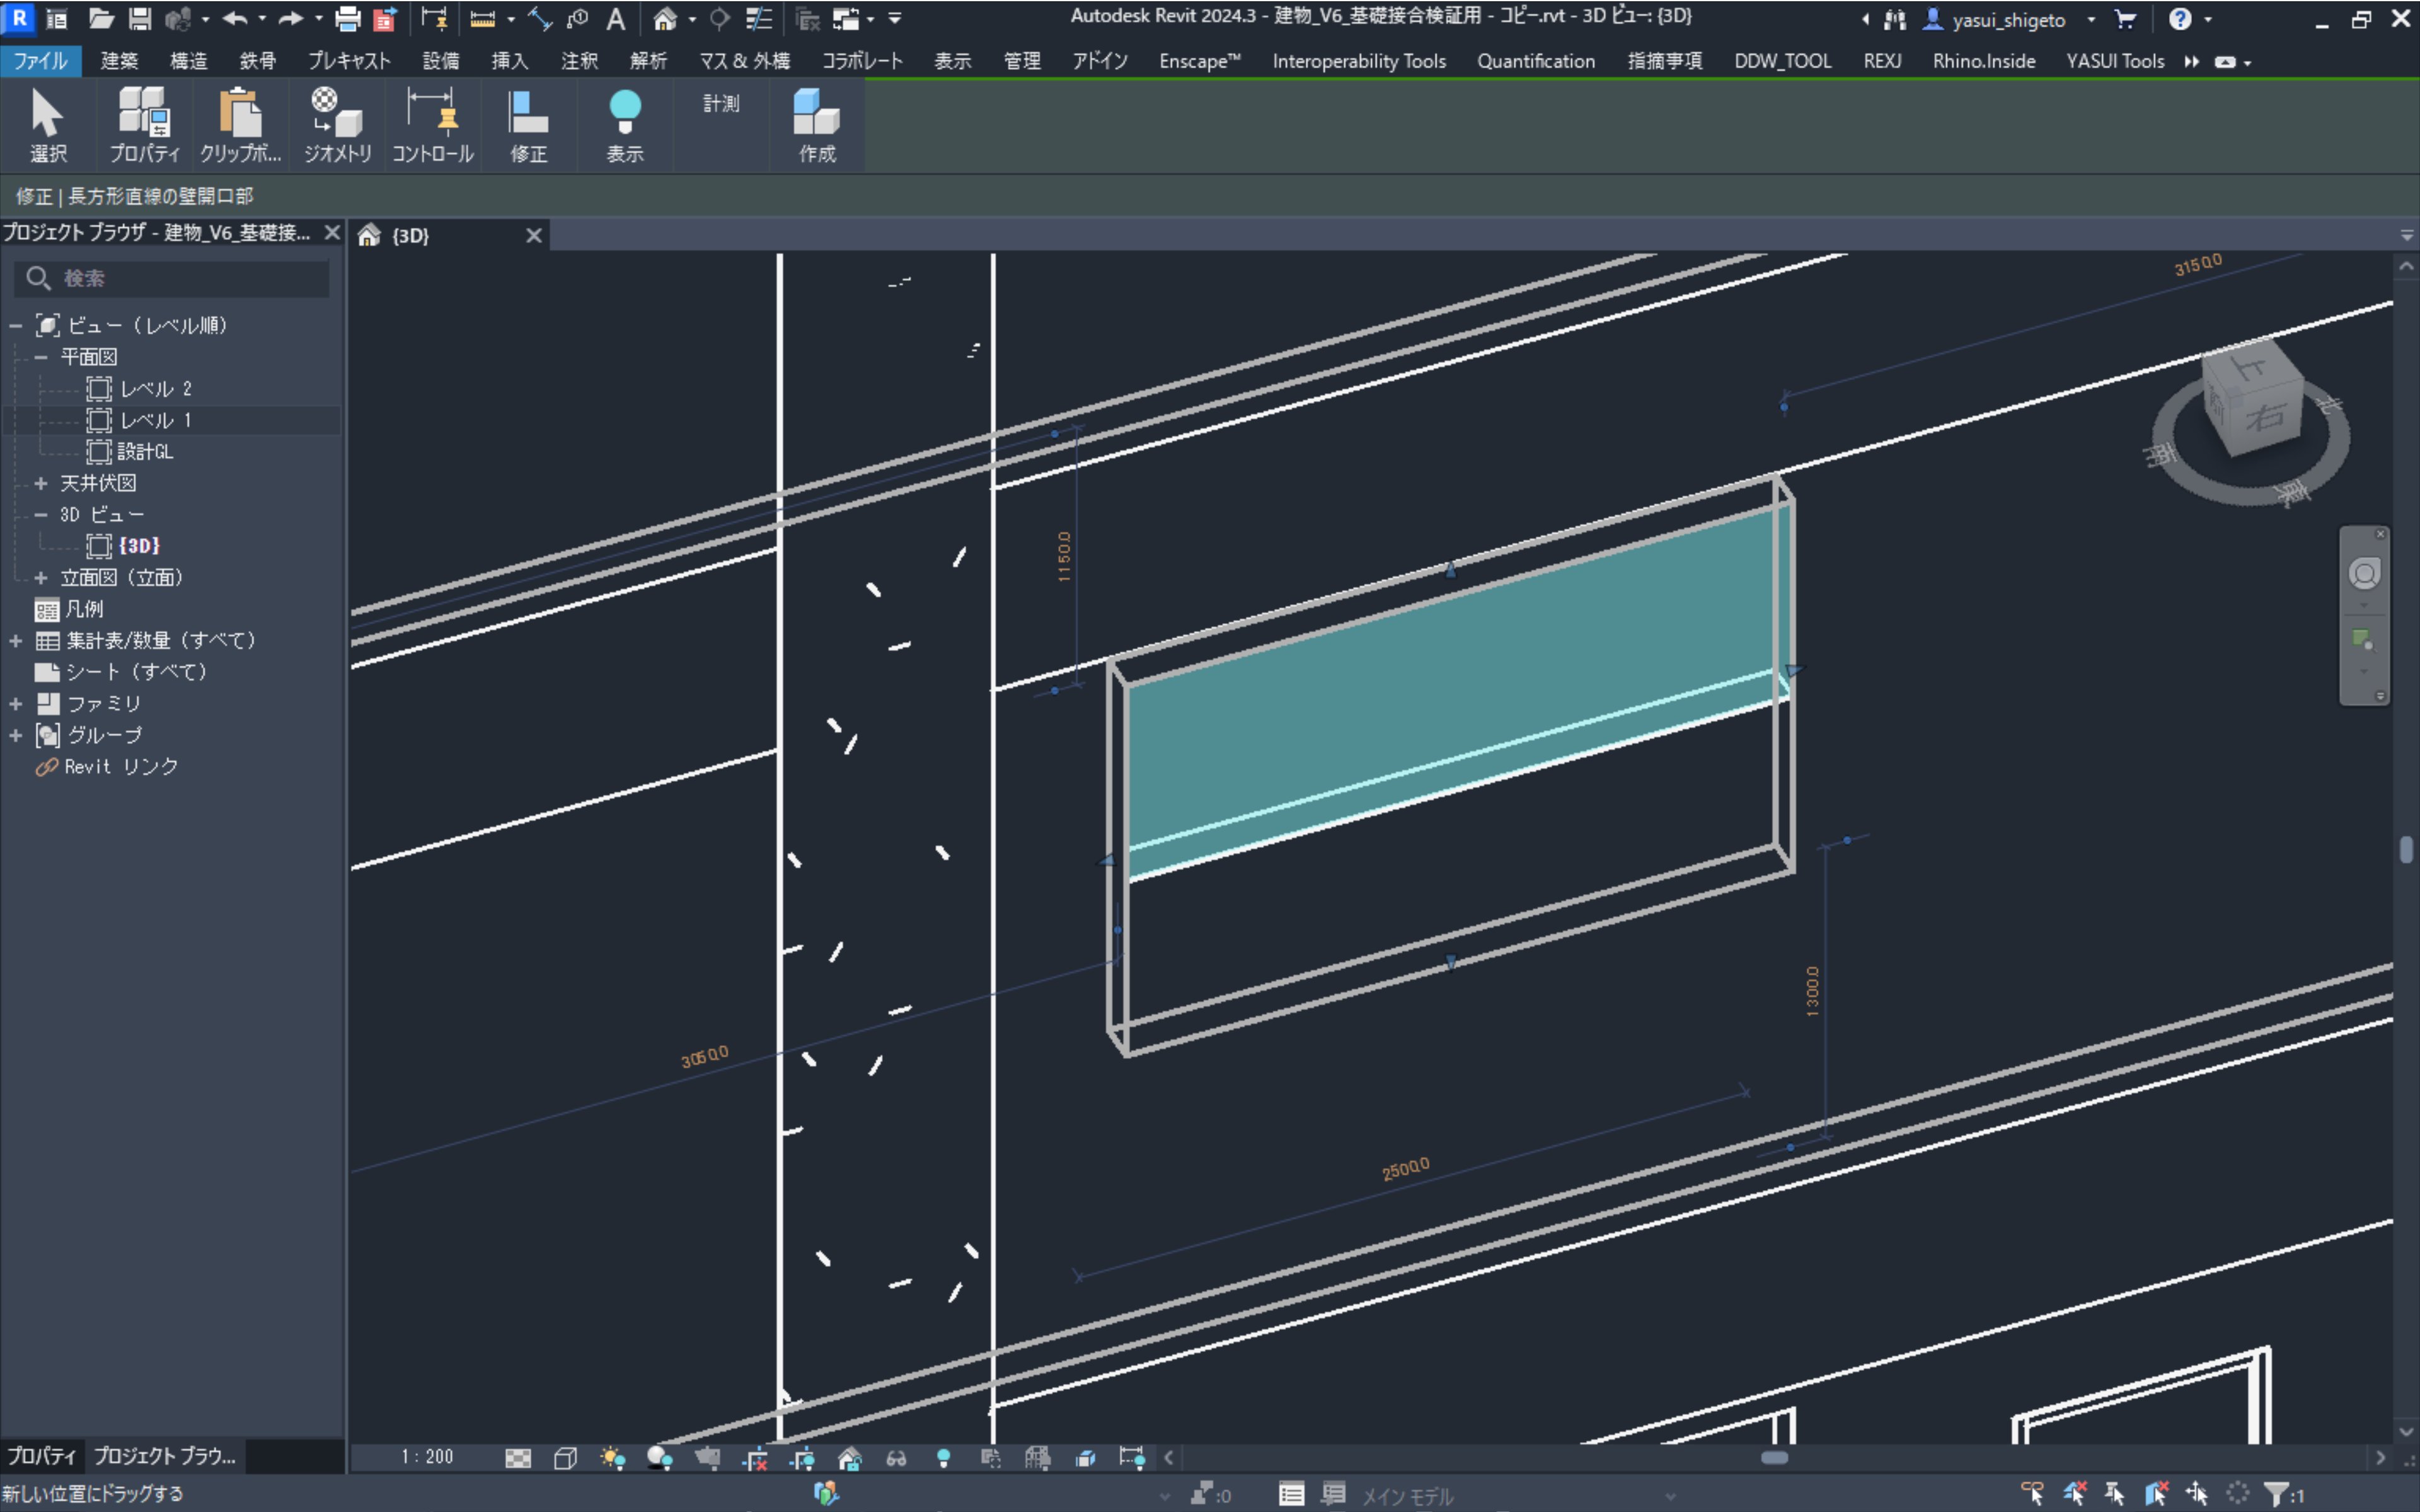The width and height of the screenshot is (2420, 1512).
Task: Click the 作成 ribbon panel button
Action: [x=817, y=125]
